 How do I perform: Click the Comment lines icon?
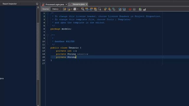point(140,9)
